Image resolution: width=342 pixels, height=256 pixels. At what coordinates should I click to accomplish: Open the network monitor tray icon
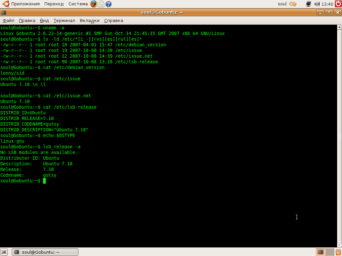pos(308,4)
